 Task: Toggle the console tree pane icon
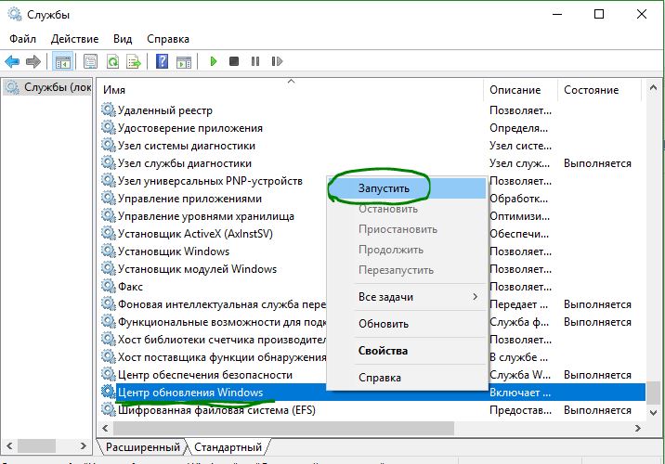(63, 61)
